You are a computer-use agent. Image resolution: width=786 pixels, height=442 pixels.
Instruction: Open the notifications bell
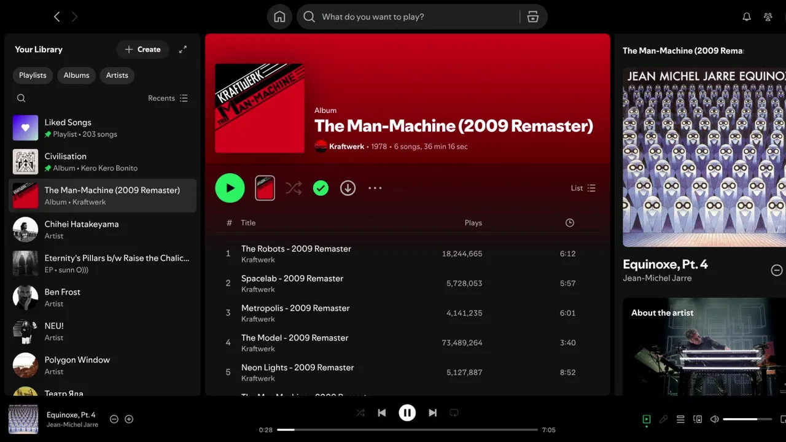point(747,17)
